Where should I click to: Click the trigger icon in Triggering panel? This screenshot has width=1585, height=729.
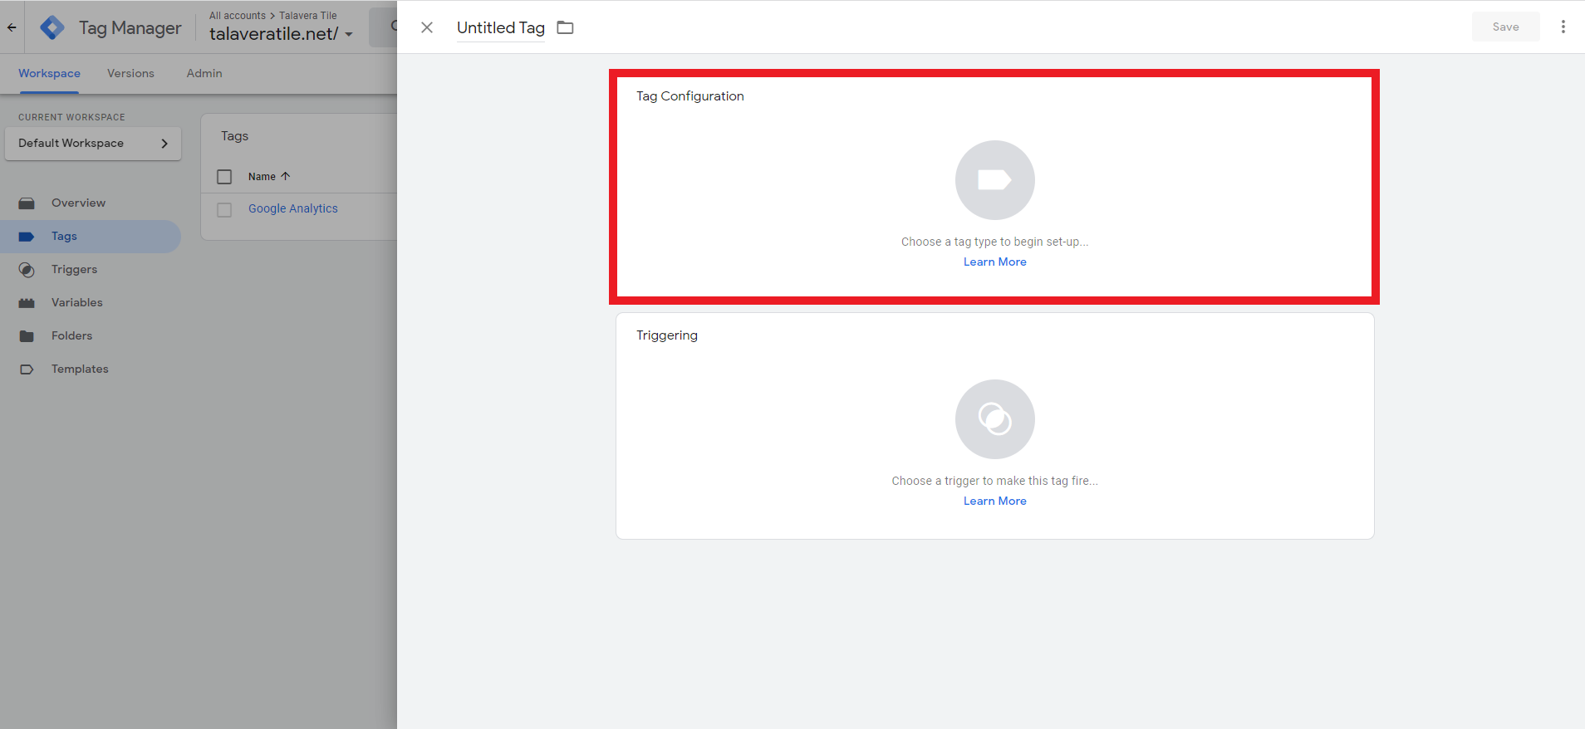click(994, 419)
